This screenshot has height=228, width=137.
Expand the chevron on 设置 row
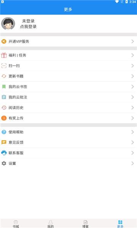(x=132, y=163)
